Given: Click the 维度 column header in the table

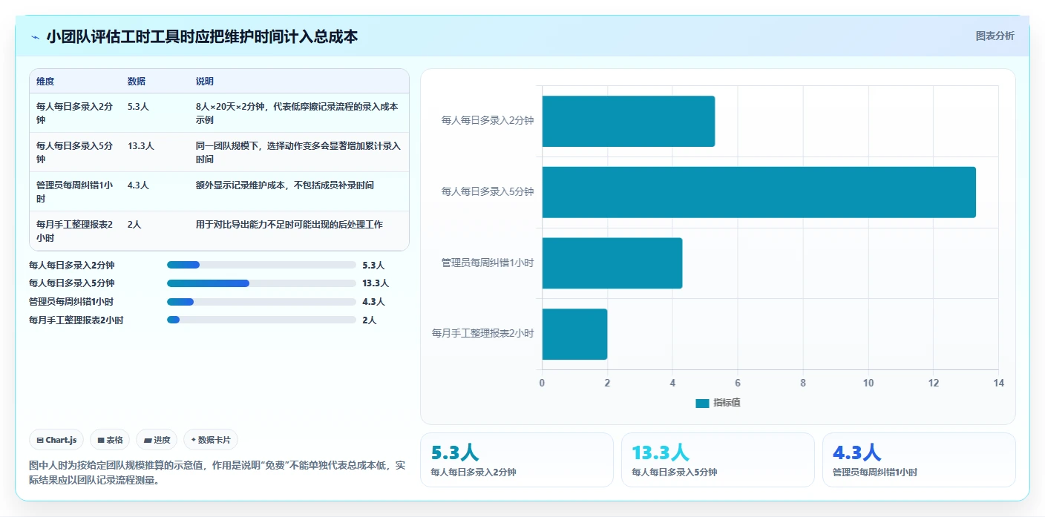Looking at the screenshot, I should (45, 82).
